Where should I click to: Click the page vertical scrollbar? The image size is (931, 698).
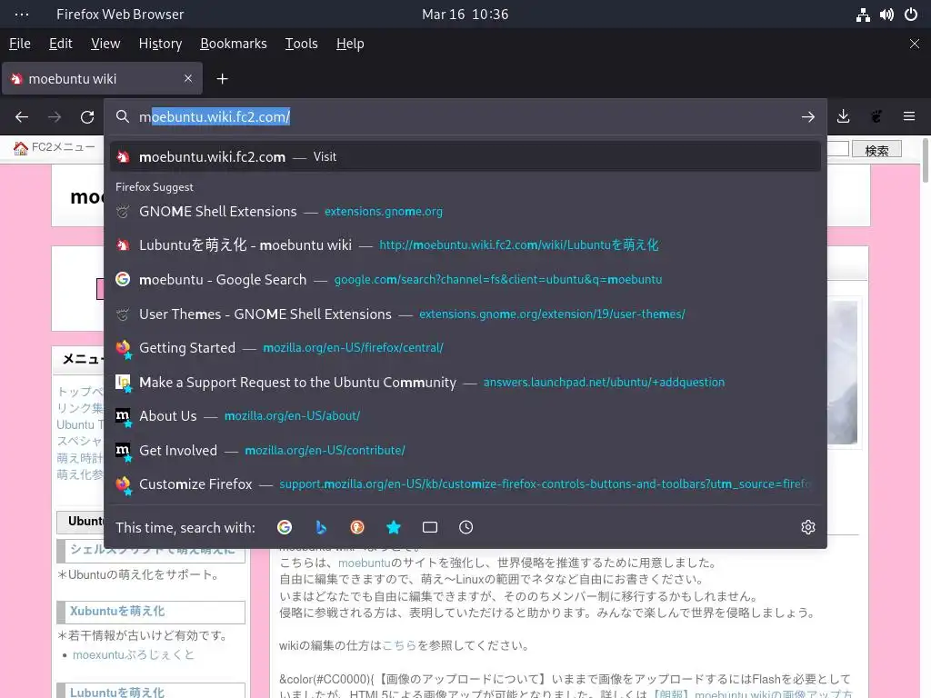(x=925, y=160)
